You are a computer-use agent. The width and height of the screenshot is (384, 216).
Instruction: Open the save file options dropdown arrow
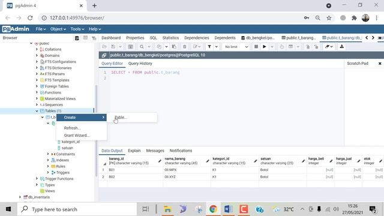120,47
